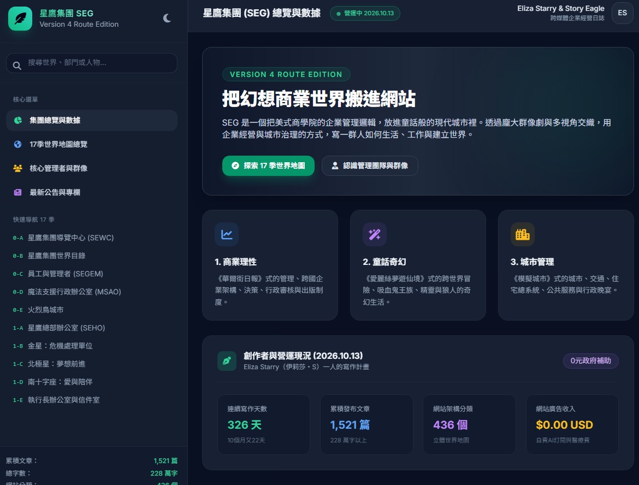639x485 pixels.
Task: Click the search magnifier icon
Action: coord(17,65)
